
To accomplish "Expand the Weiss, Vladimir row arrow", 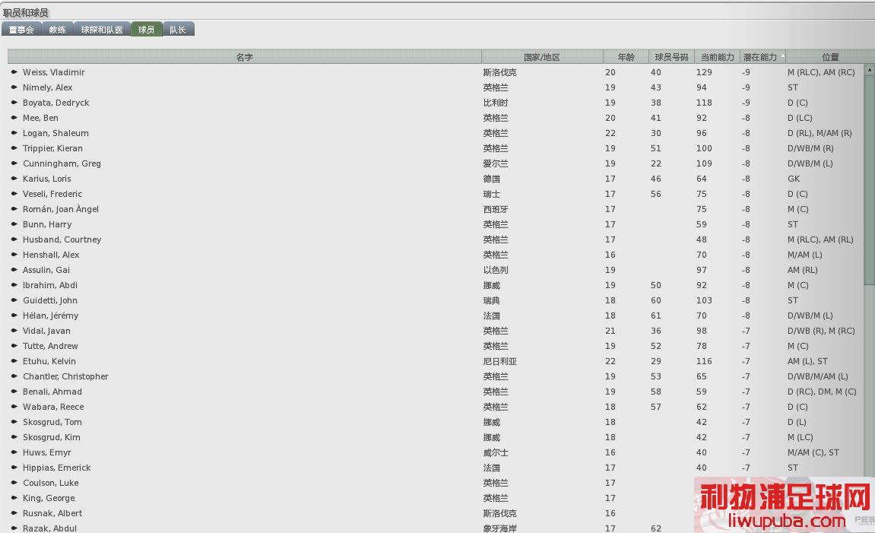I will click(14, 72).
